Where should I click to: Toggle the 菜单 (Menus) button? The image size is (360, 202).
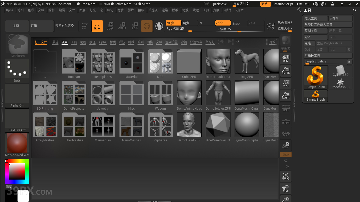265,4
